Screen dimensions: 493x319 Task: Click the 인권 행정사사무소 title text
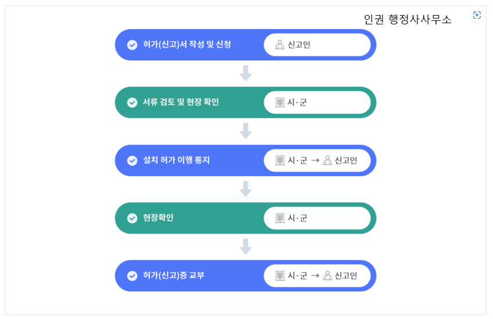(x=408, y=20)
